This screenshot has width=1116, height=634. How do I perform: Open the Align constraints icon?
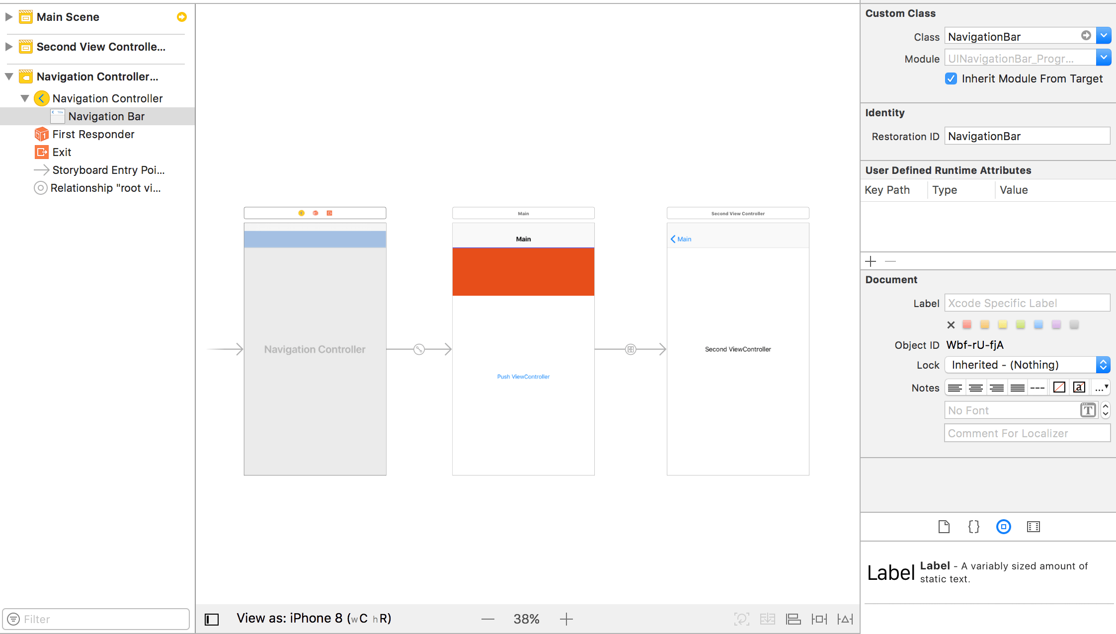(x=793, y=619)
